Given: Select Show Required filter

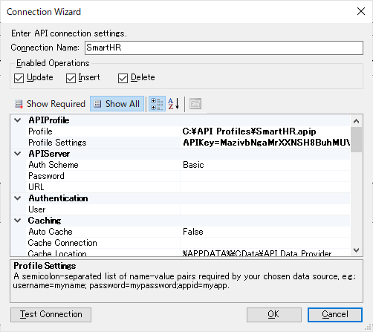Looking at the screenshot, I should coord(50,104).
